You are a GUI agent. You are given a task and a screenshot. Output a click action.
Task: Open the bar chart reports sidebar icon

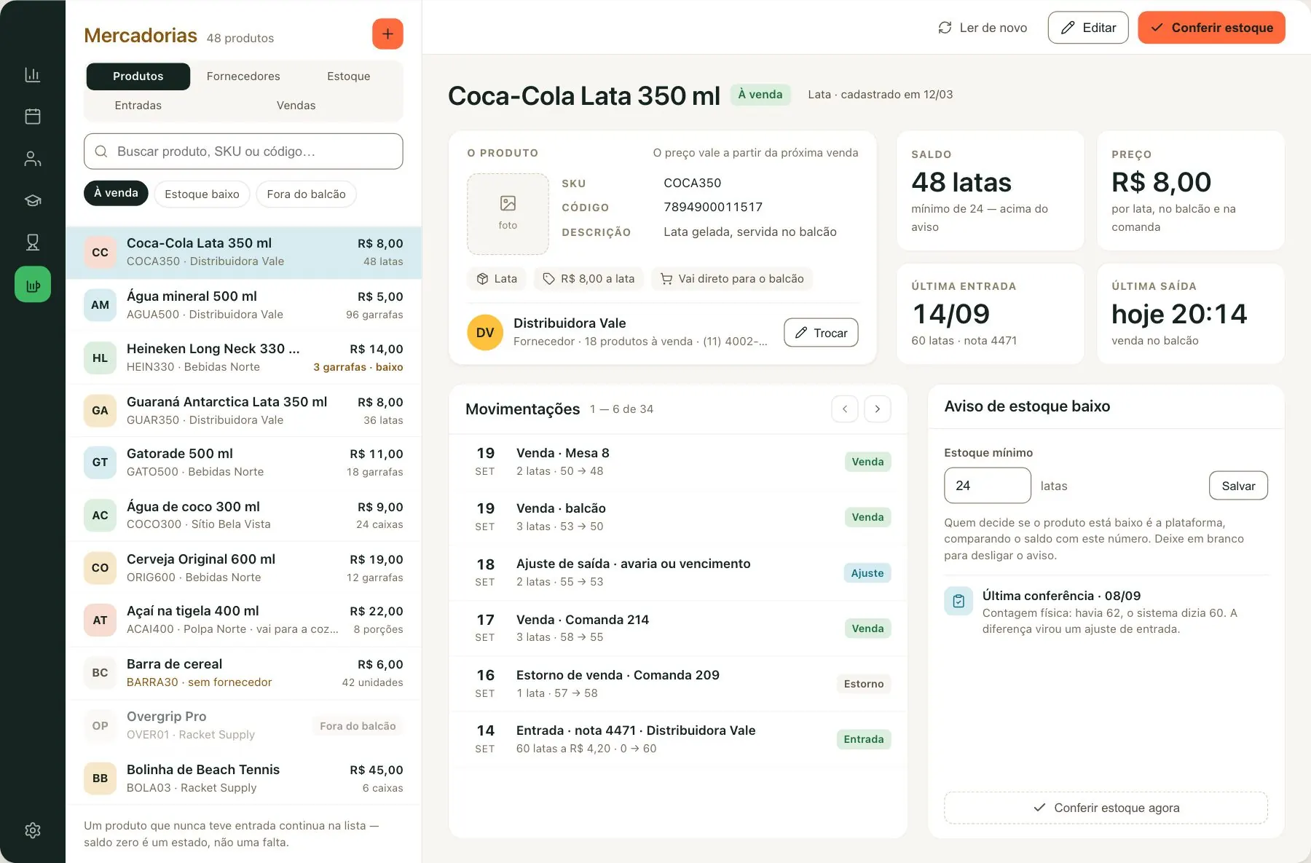33,74
